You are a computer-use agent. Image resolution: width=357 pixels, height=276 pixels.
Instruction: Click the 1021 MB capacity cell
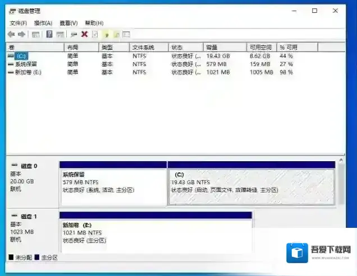pos(218,72)
